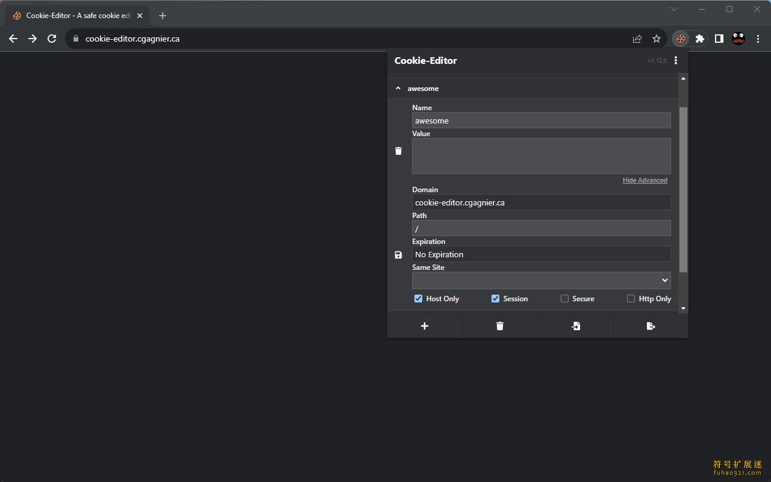The height and width of the screenshot is (482, 771).
Task: Bookmark this page with star icon
Action: 657,39
